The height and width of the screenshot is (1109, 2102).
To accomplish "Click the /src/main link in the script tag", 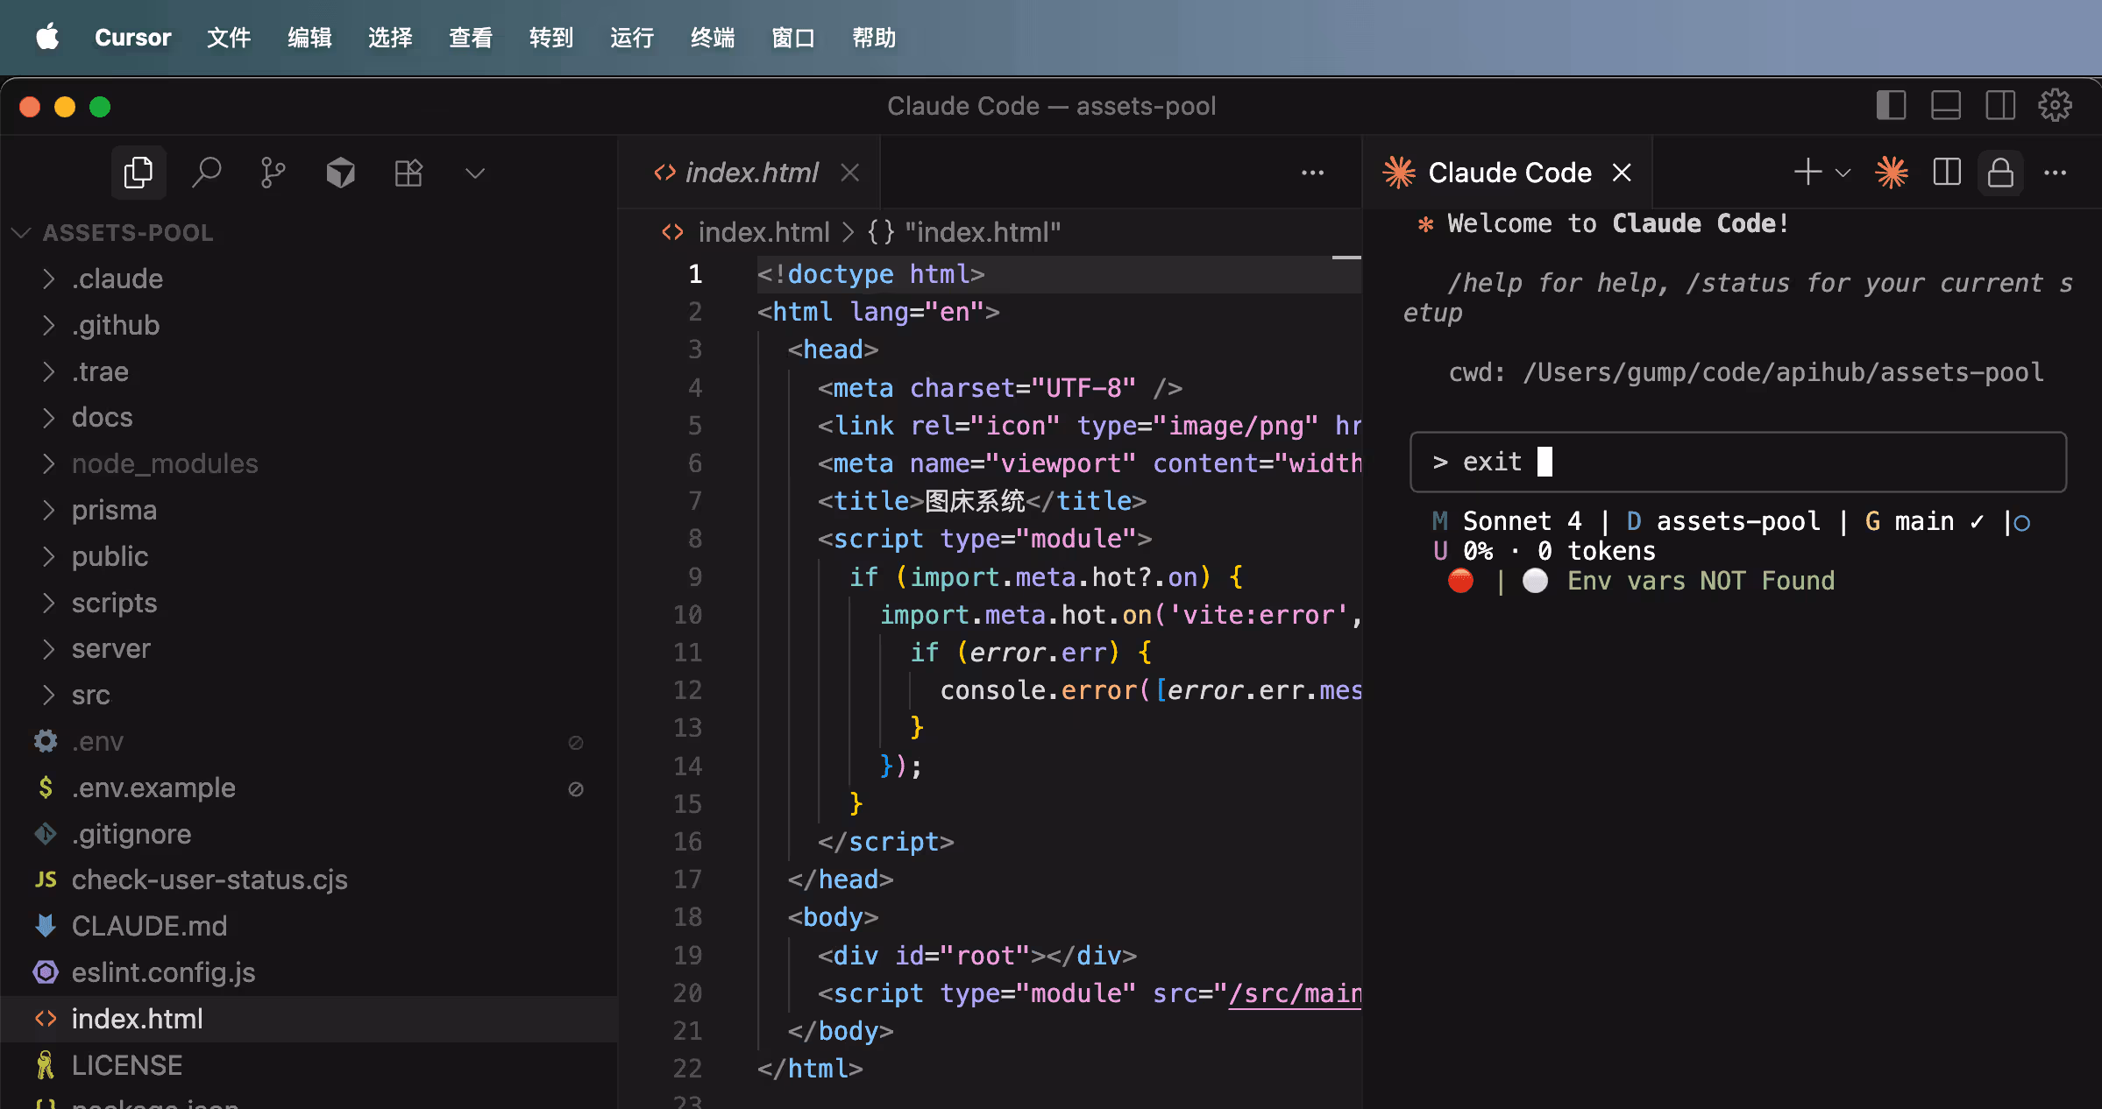I will coord(1295,992).
